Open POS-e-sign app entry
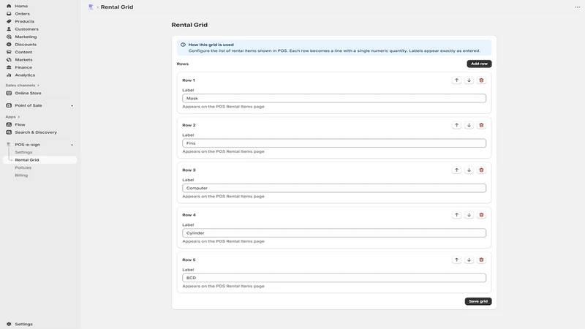This screenshot has height=329, width=585. 27,145
